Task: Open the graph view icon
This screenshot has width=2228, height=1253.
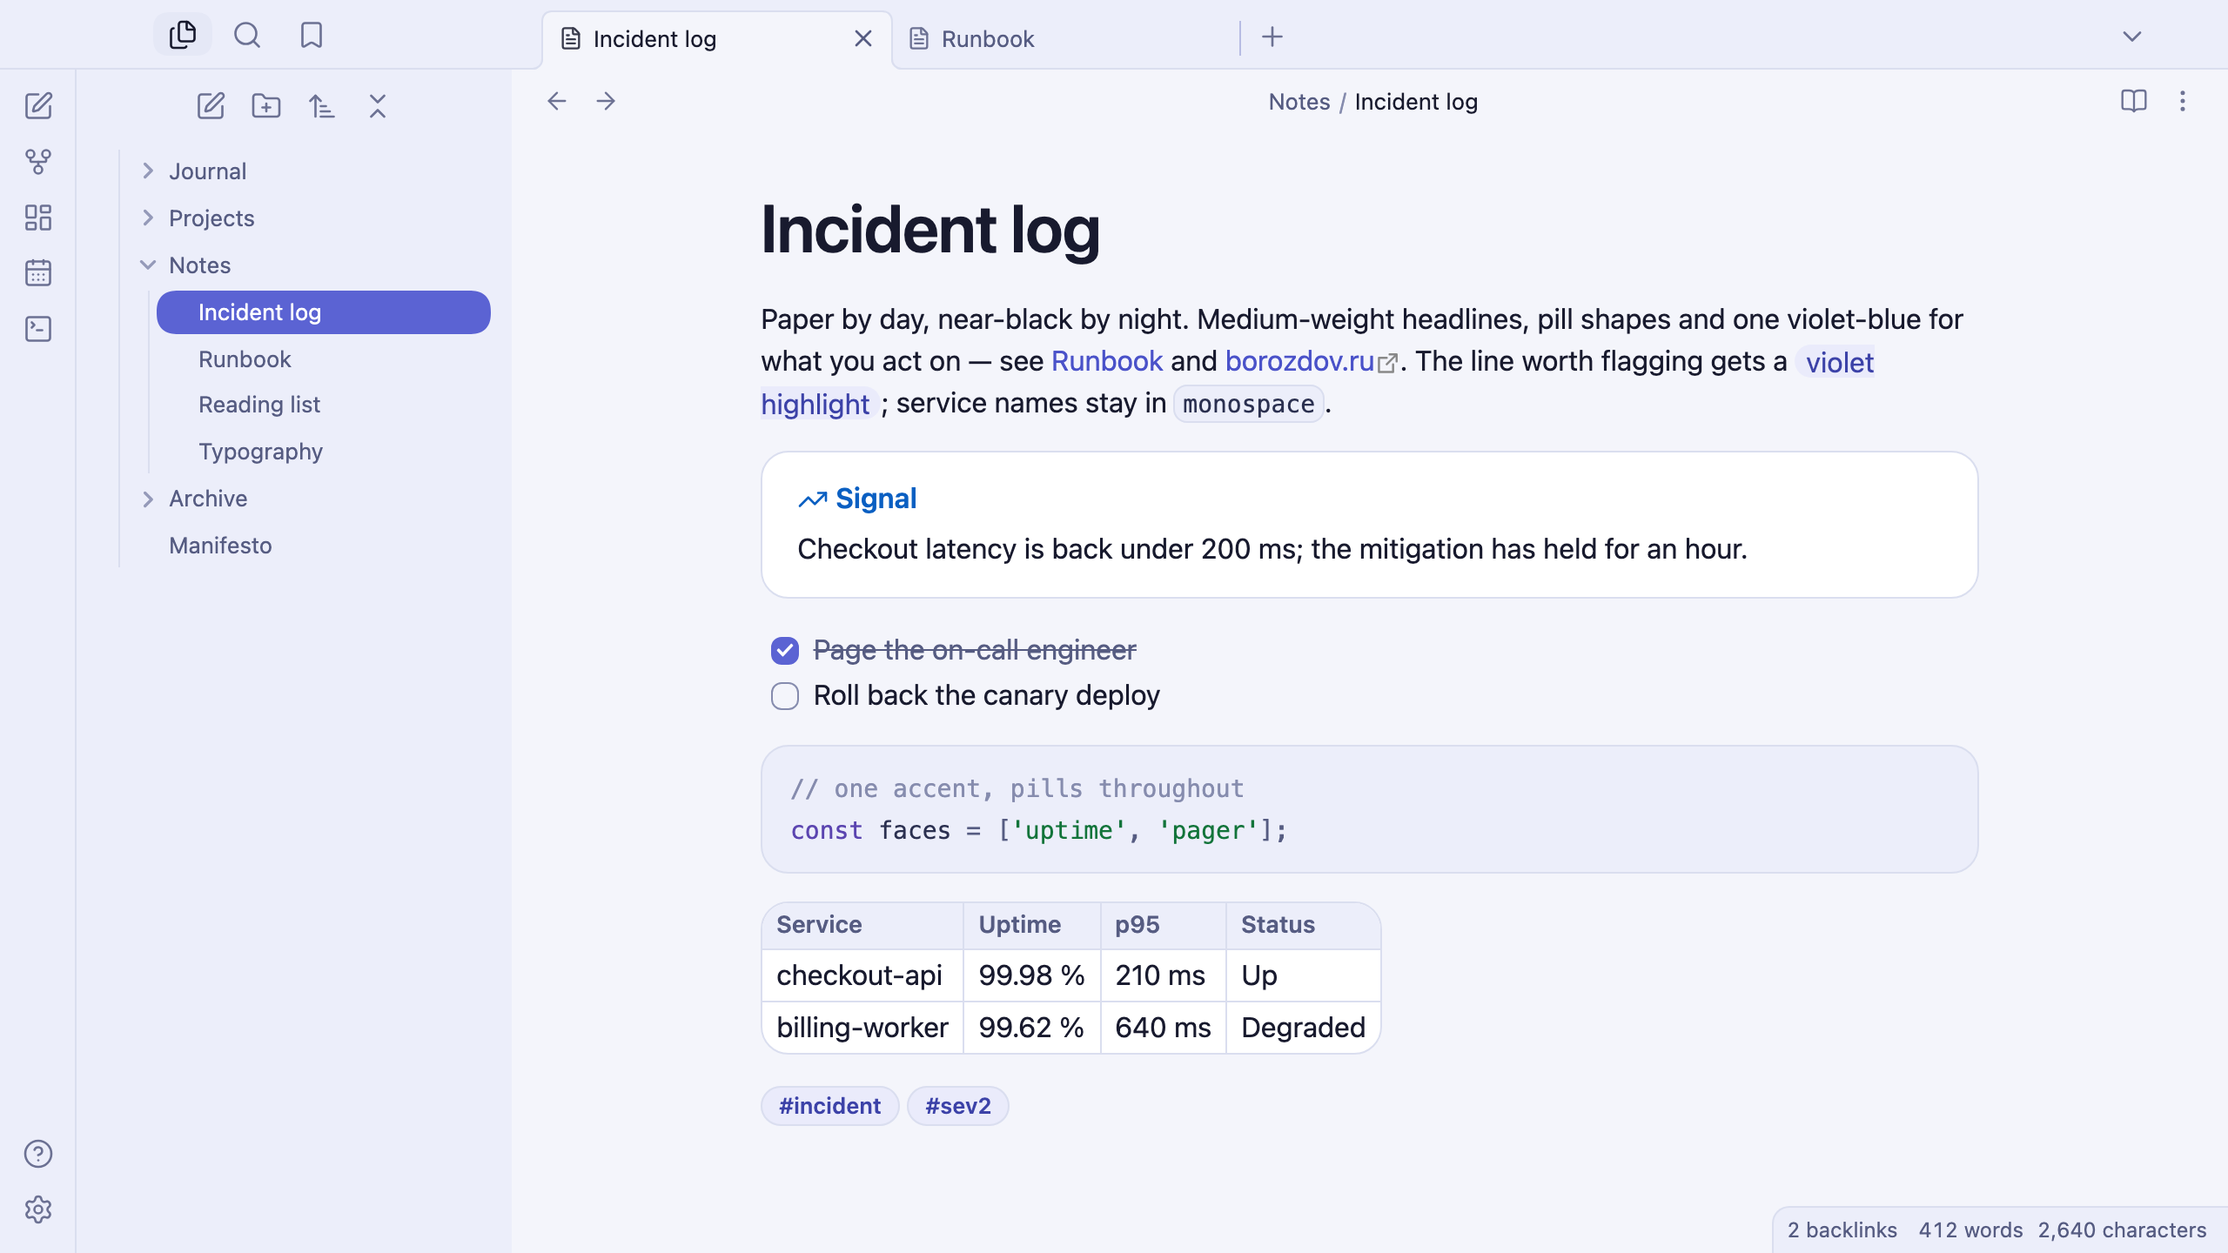Action: click(x=38, y=162)
